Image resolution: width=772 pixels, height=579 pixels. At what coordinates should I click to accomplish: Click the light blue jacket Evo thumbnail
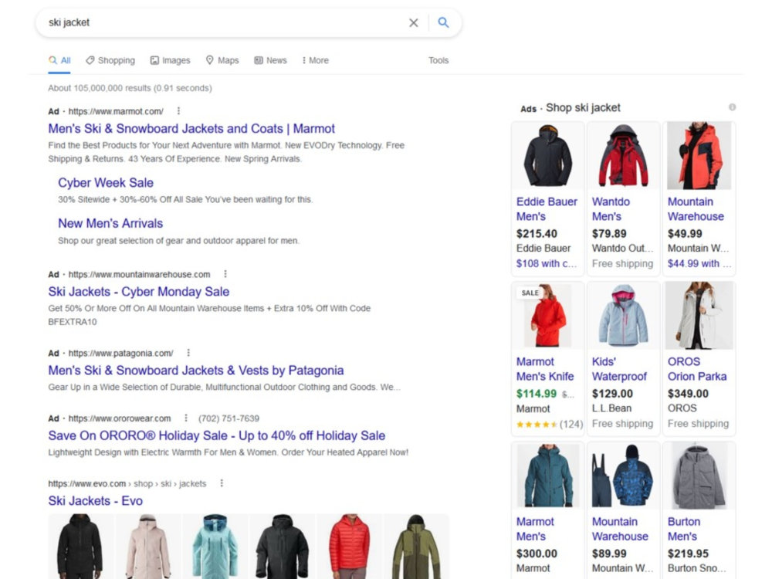click(x=215, y=546)
